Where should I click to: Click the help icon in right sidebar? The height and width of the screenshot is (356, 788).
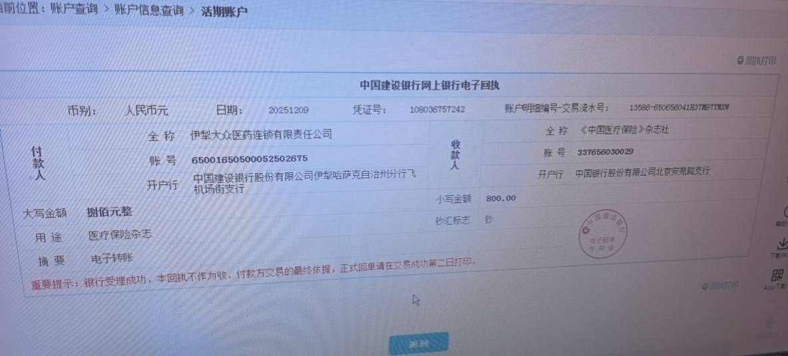click(x=785, y=212)
